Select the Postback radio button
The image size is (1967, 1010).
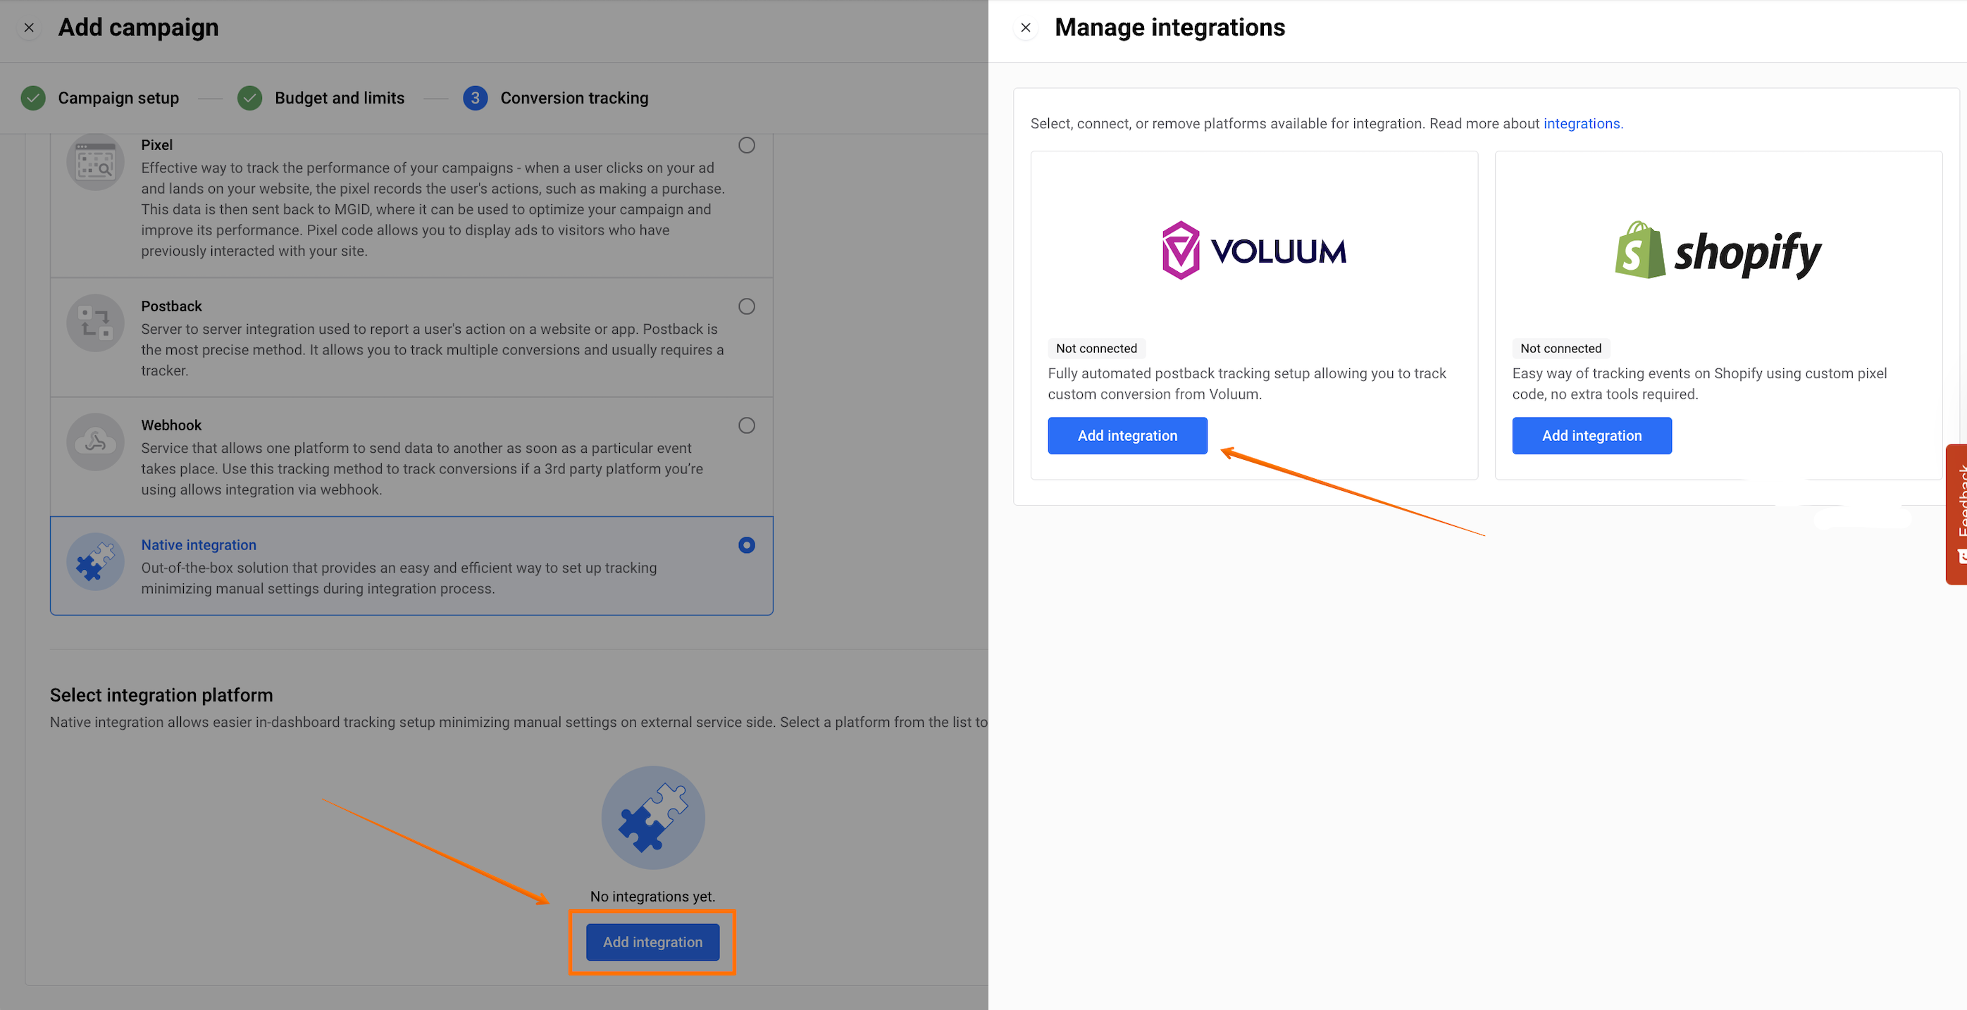coord(746,306)
